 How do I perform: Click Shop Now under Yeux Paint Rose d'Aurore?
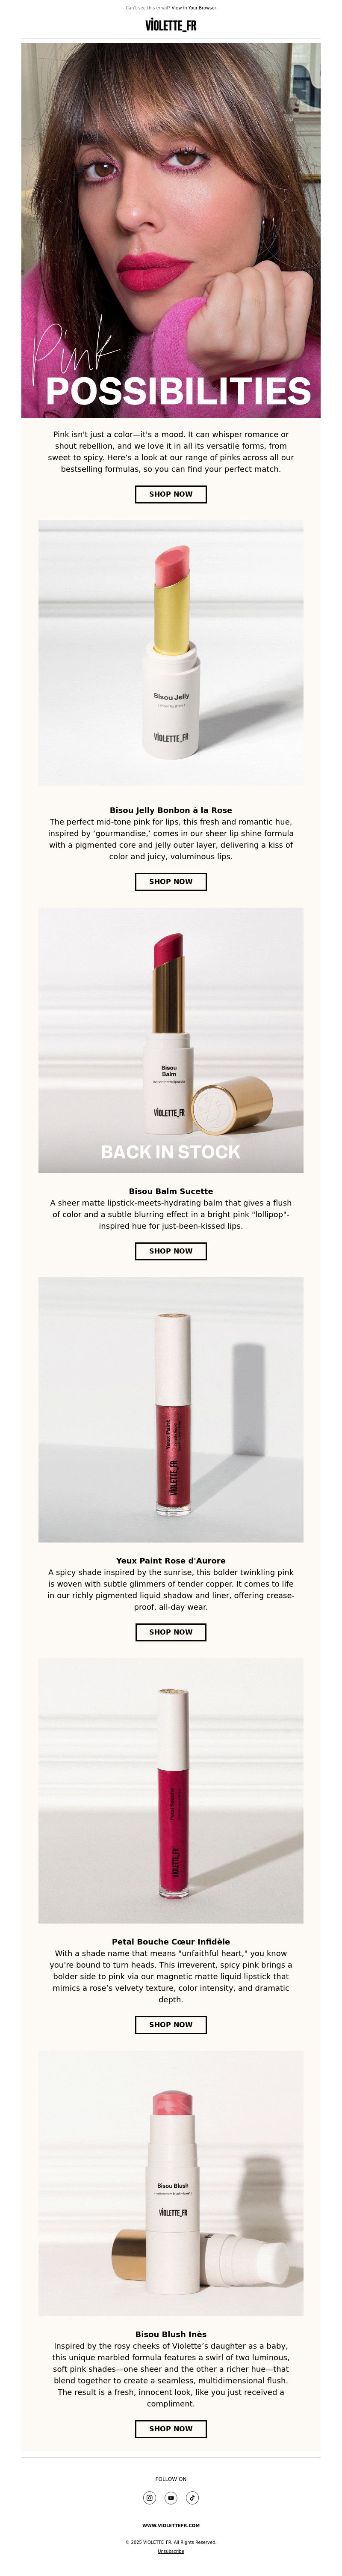[x=171, y=1631]
